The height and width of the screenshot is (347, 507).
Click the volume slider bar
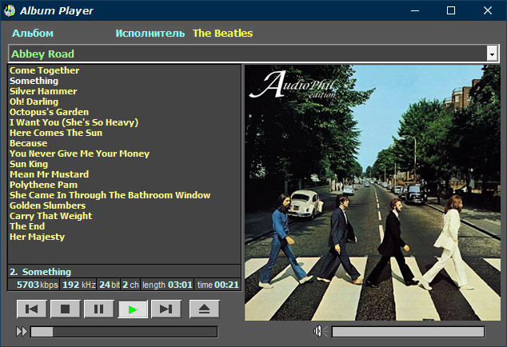(x=409, y=332)
